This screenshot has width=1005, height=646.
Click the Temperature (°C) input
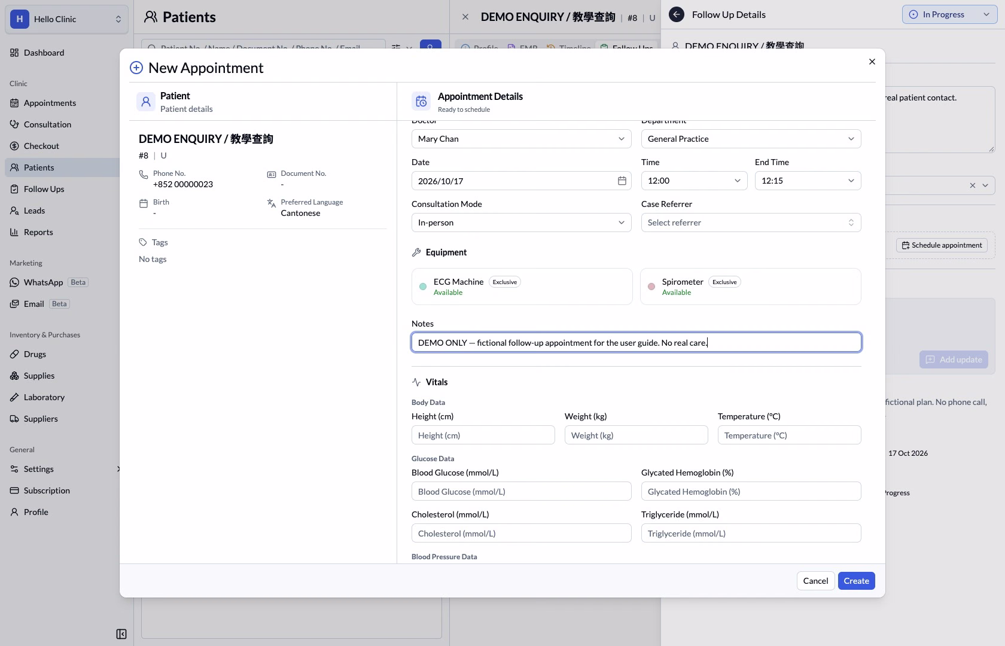click(789, 435)
